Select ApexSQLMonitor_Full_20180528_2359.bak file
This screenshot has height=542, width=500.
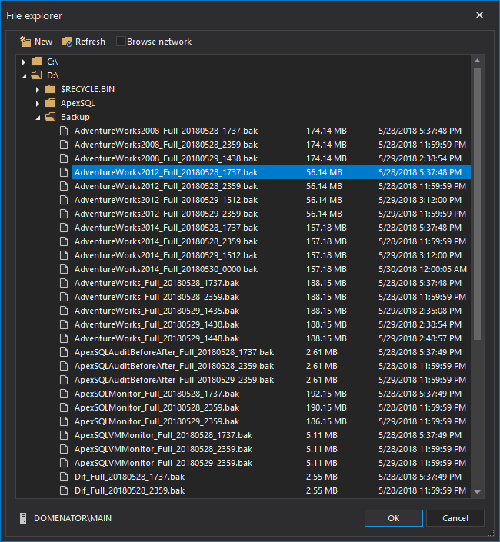pos(157,407)
